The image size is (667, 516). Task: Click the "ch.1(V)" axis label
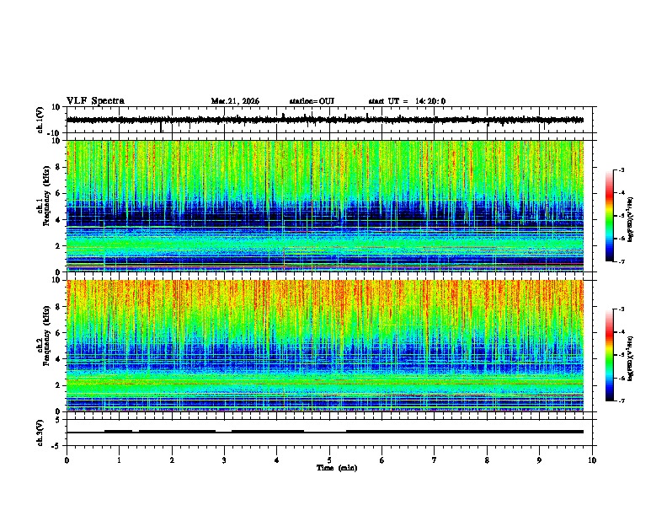pyautogui.click(x=40, y=120)
